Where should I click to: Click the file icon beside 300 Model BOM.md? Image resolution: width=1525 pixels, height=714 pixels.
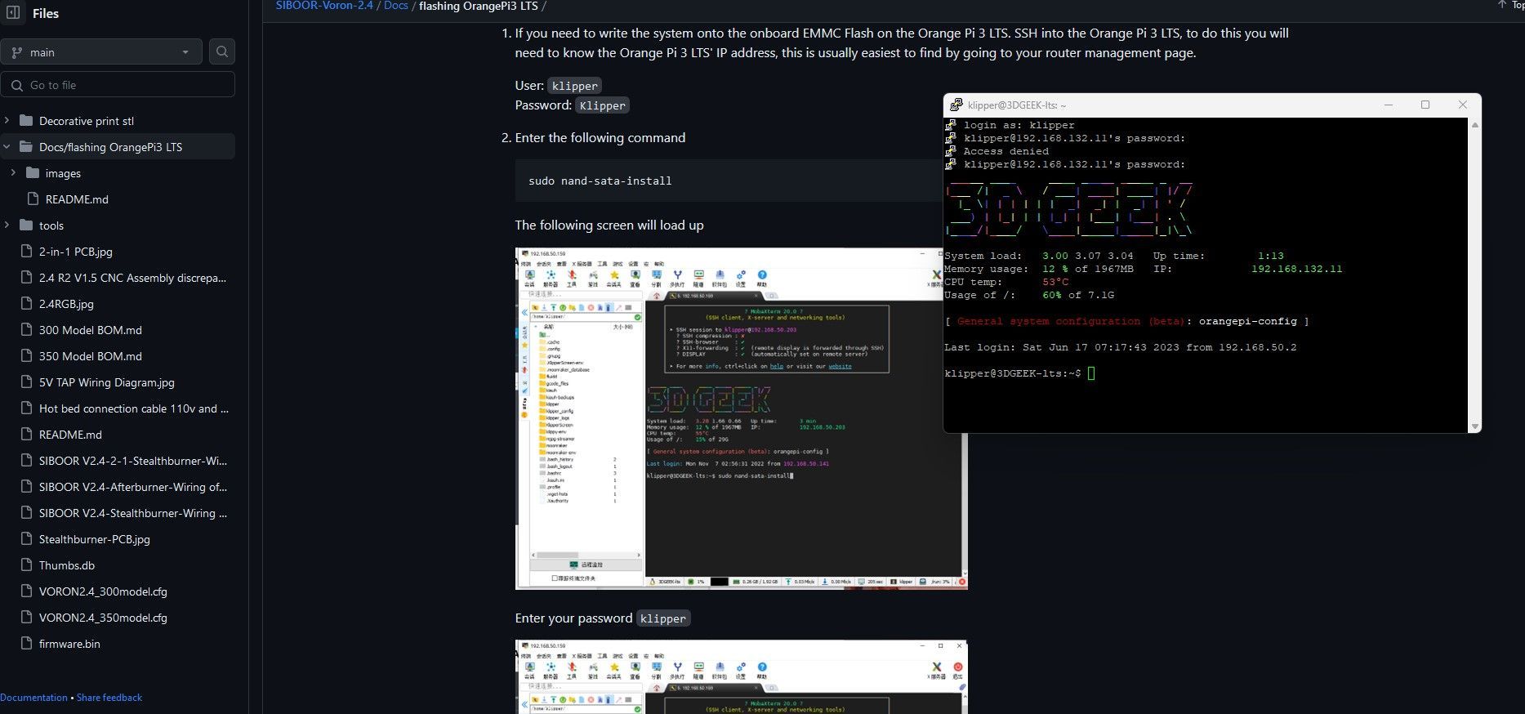[x=26, y=330]
